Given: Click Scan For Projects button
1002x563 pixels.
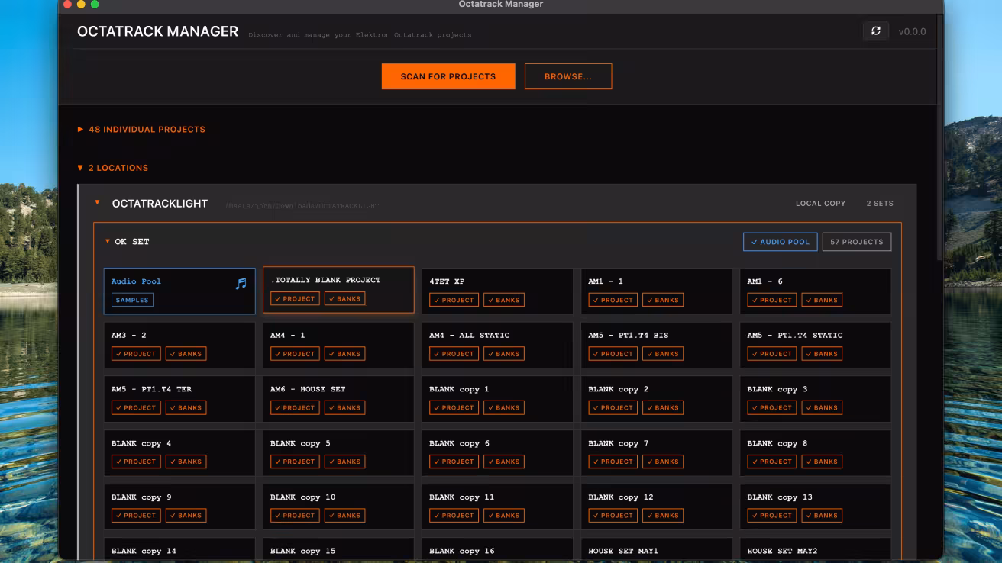Looking at the screenshot, I should pyautogui.click(x=448, y=76).
